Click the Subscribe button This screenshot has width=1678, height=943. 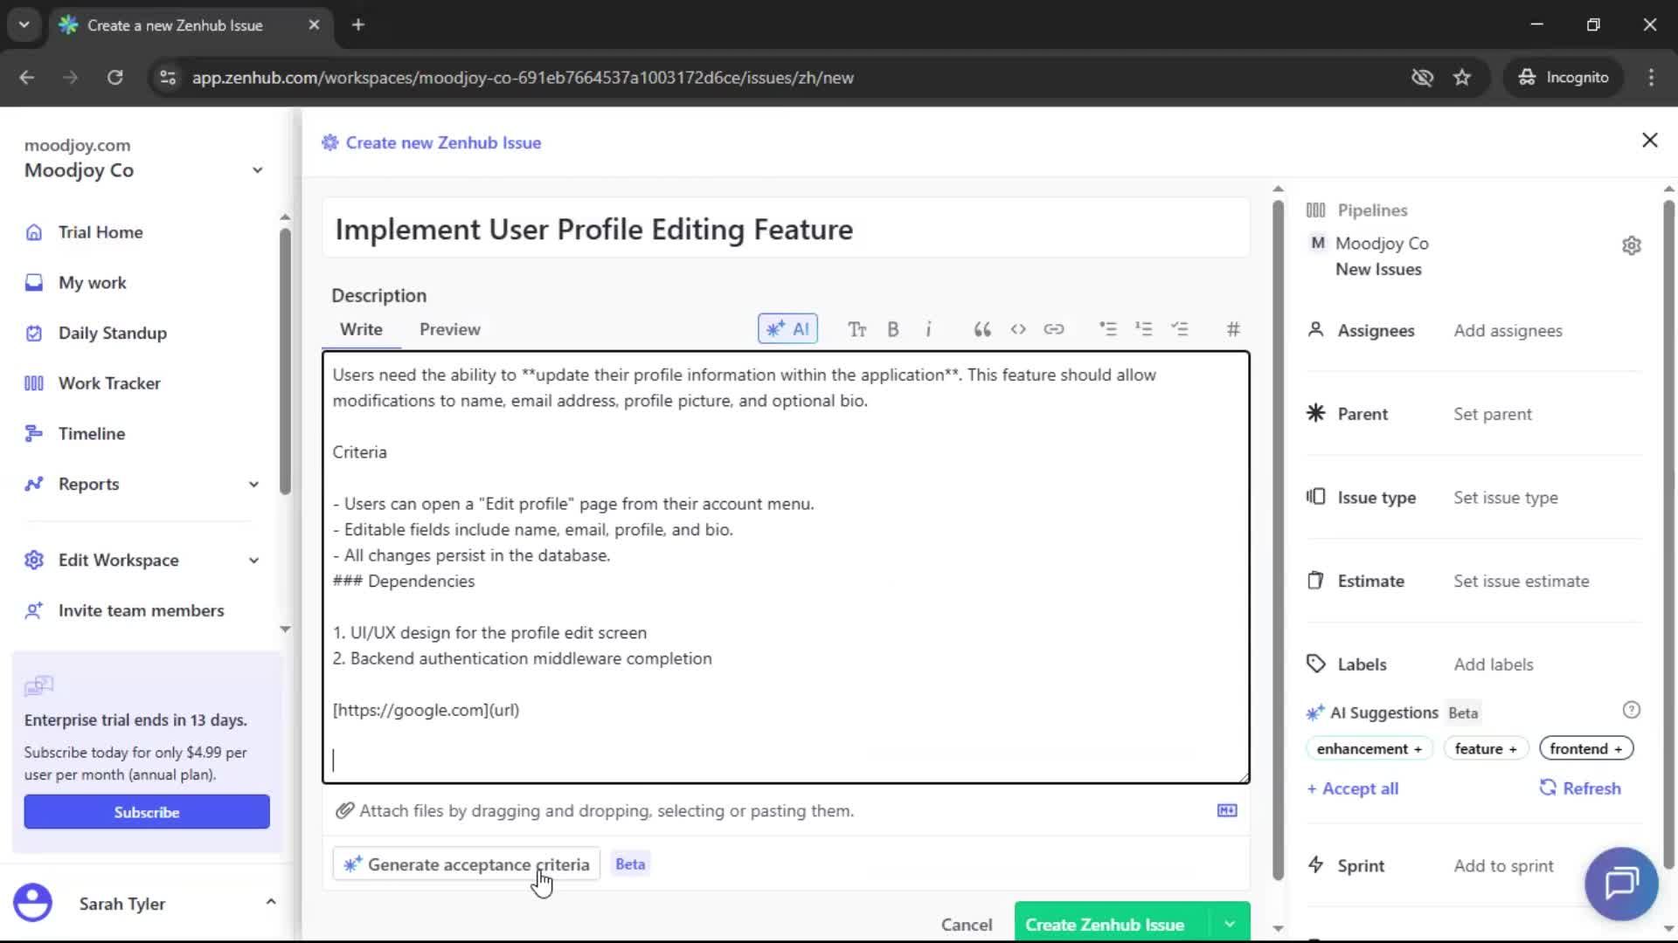(146, 811)
